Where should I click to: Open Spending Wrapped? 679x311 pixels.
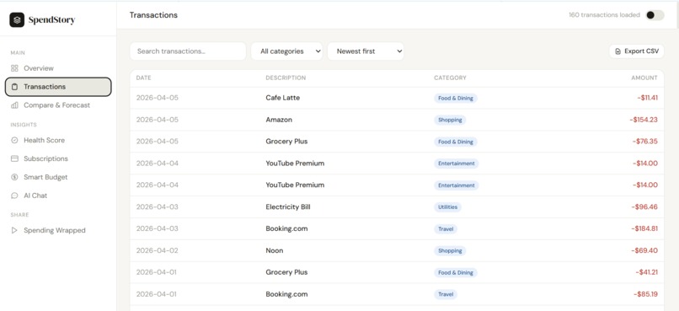point(58,230)
